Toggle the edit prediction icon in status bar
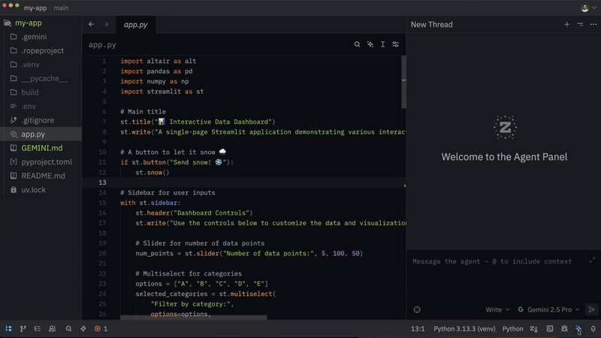Screen dimensions: 601x338 (x=533, y=329)
